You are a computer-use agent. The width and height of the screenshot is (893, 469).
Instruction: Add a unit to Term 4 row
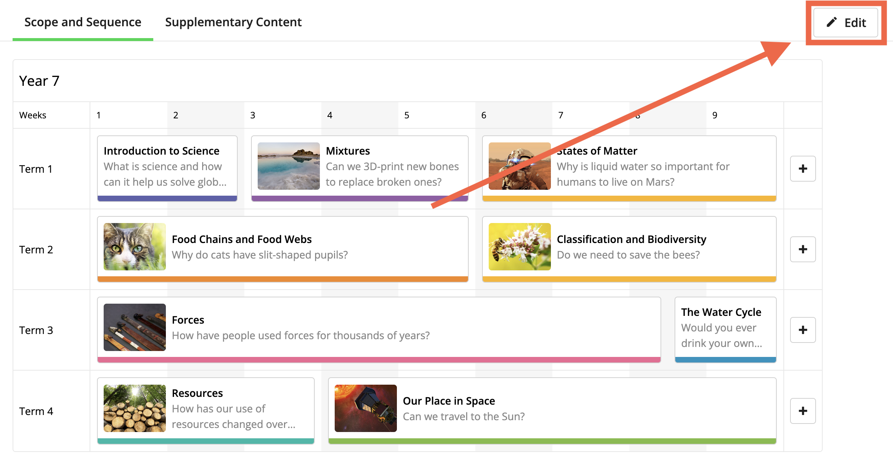pos(803,411)
